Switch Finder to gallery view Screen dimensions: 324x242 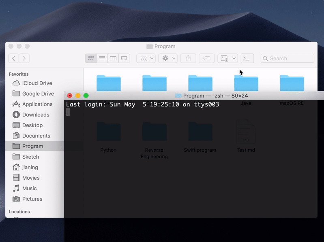tap(124, 58)
